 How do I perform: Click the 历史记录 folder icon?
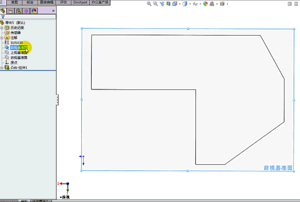pos(7,28)
